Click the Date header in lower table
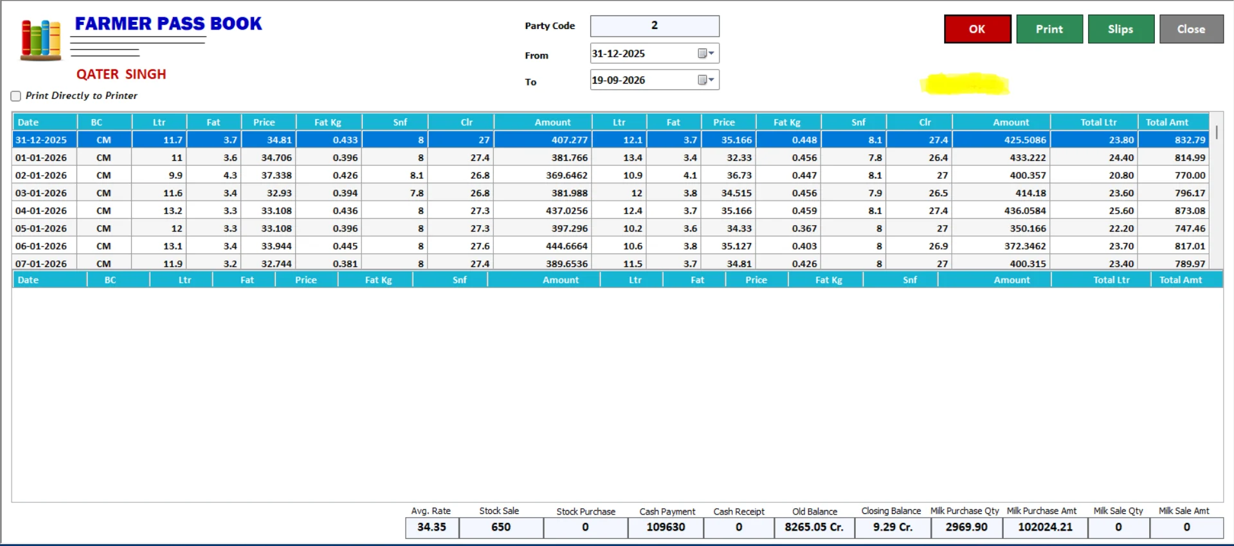 click(50, 280)
